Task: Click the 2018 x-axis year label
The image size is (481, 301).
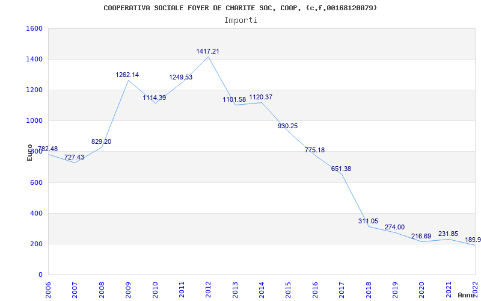Action: (x=369, y=290)
